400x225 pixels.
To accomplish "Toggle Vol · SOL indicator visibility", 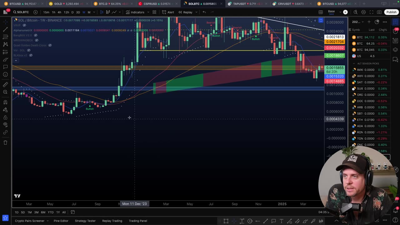I will click(29, 50).
